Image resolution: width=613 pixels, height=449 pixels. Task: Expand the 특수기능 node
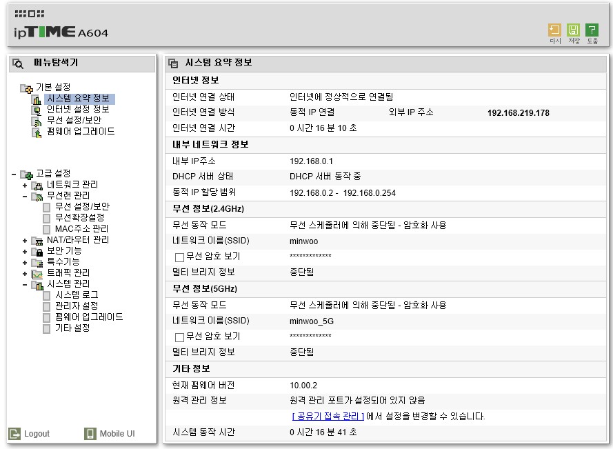25,263
